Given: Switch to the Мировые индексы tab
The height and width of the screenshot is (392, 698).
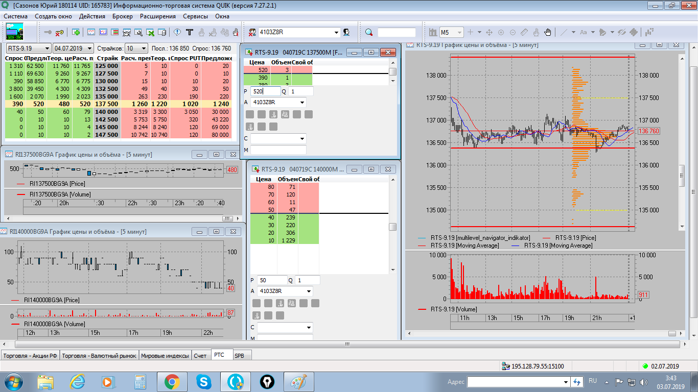Looking at the screenshot, I should (x=165, y=356).
